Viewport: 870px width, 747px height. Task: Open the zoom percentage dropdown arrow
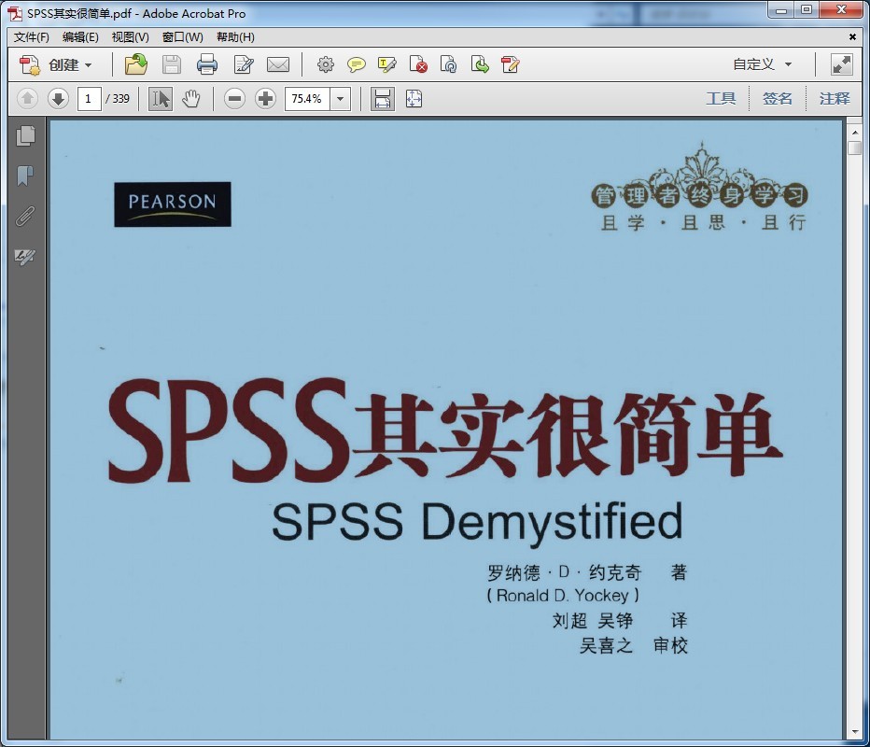pyautogui.click(x=340, y=99)
